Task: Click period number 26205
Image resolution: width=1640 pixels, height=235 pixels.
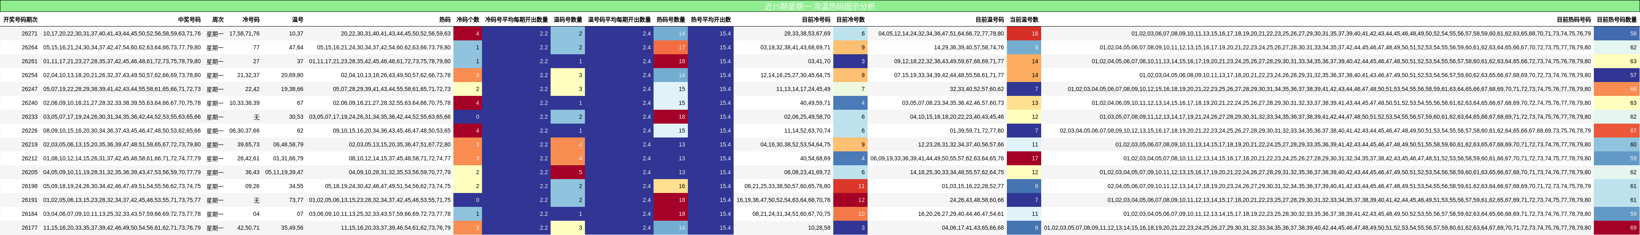Action: click(29, 172)
